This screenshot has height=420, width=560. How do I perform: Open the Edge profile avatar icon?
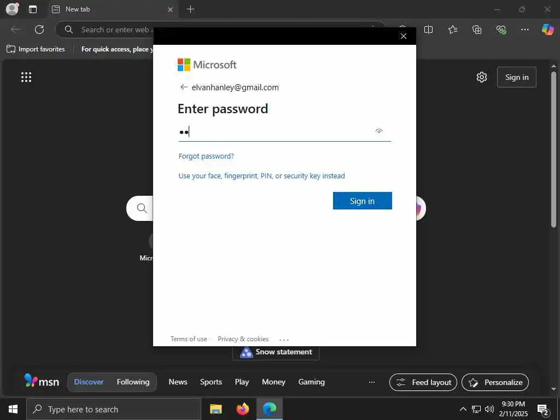point(12,9)
